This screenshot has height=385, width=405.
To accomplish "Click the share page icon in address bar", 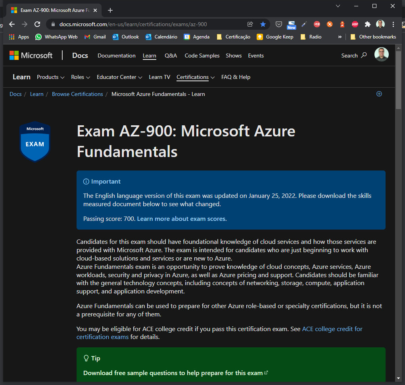I will [x=250, y=24].
